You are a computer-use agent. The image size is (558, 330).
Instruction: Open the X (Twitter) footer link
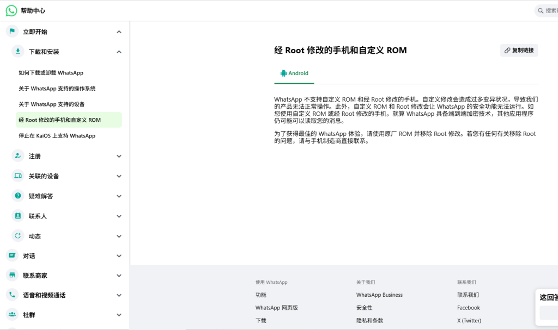coord(469,320)
